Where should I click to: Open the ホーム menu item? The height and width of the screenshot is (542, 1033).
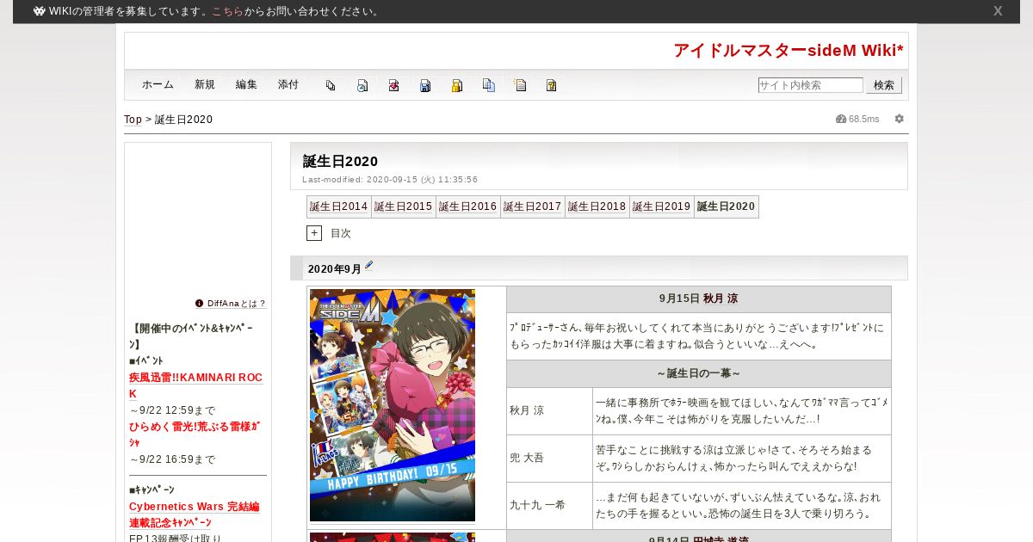(x=158, y=85)
